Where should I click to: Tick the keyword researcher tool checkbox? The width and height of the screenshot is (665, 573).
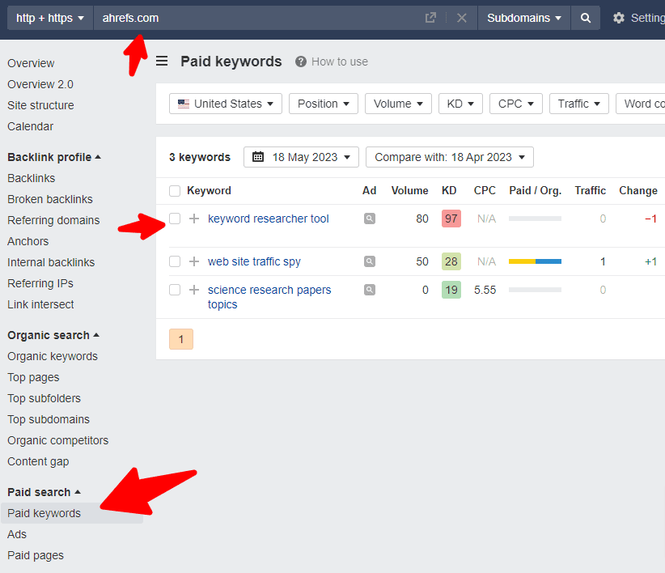pos(175,219)
